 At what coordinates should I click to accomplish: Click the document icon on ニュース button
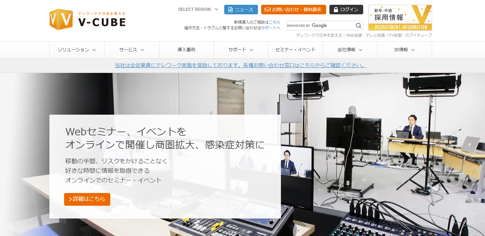(231, 10)
